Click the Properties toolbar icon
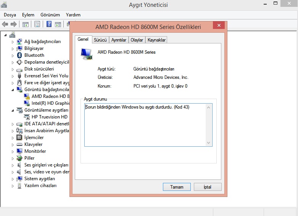 pos(37,24)
